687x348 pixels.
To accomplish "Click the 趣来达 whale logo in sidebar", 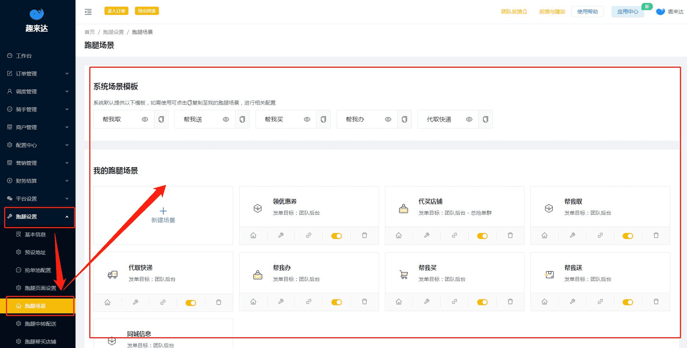I will point(37,14).
